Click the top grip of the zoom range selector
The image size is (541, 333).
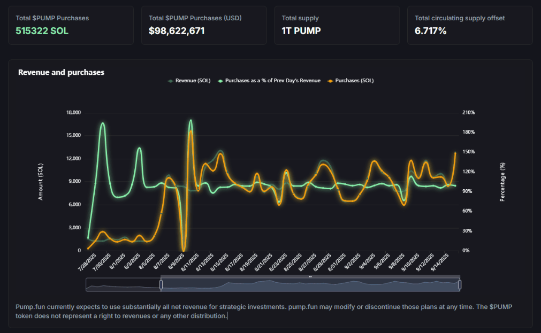pos(310,276)
